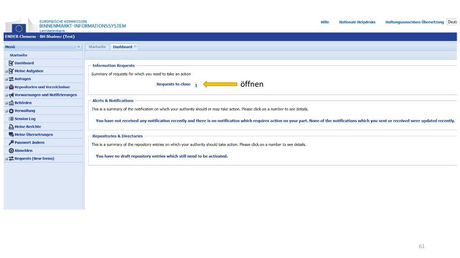This screenshot has height=258, width=460.
Task: Click Passwort ändern in the menu
Action: 29,142
